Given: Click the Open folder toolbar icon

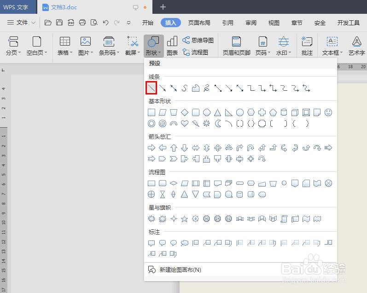Looking at the screenshot, I should coord(48,23).
